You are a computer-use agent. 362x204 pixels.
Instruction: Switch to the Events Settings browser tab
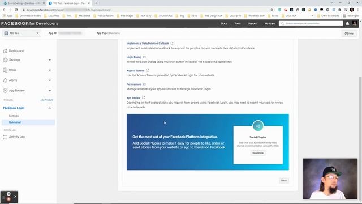[23, 3]
